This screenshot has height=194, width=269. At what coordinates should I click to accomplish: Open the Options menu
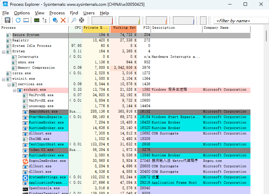[x=22, y=13]
